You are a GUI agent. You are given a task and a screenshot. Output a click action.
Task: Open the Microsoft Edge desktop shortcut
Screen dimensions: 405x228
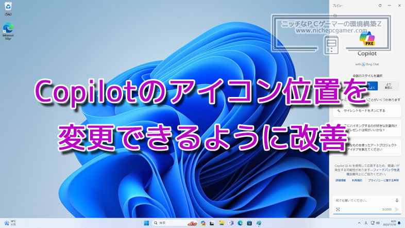8,31
